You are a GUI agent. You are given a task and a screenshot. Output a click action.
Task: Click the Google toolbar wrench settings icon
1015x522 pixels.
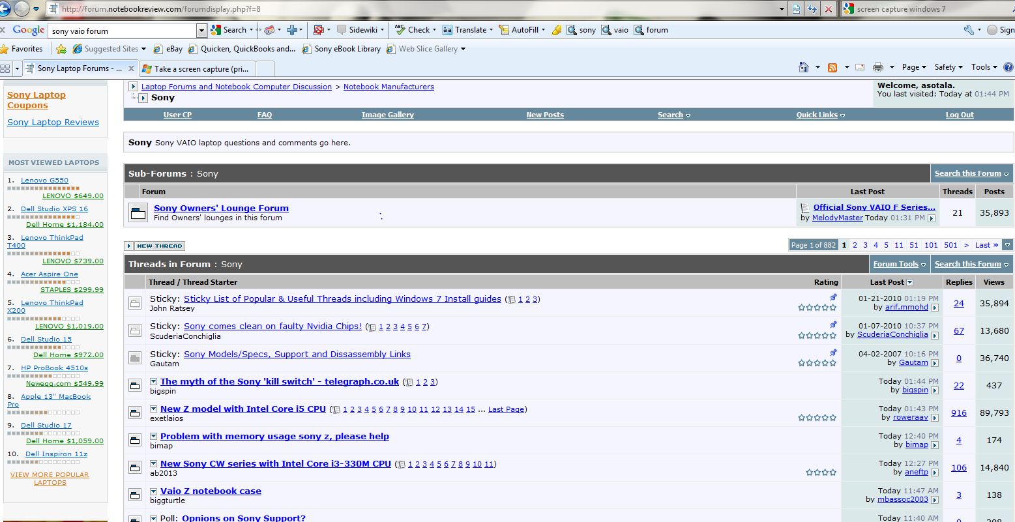(969, 30)
